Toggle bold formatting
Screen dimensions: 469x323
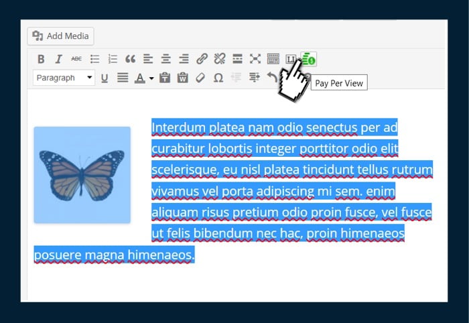point(41,59)
